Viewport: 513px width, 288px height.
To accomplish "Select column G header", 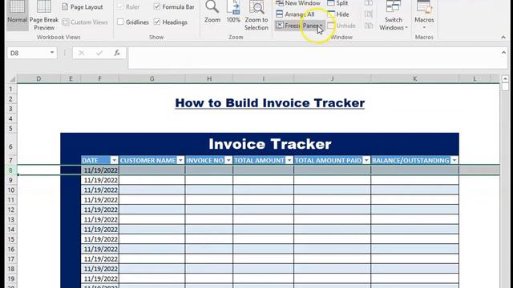I will (x=151, y=78).
